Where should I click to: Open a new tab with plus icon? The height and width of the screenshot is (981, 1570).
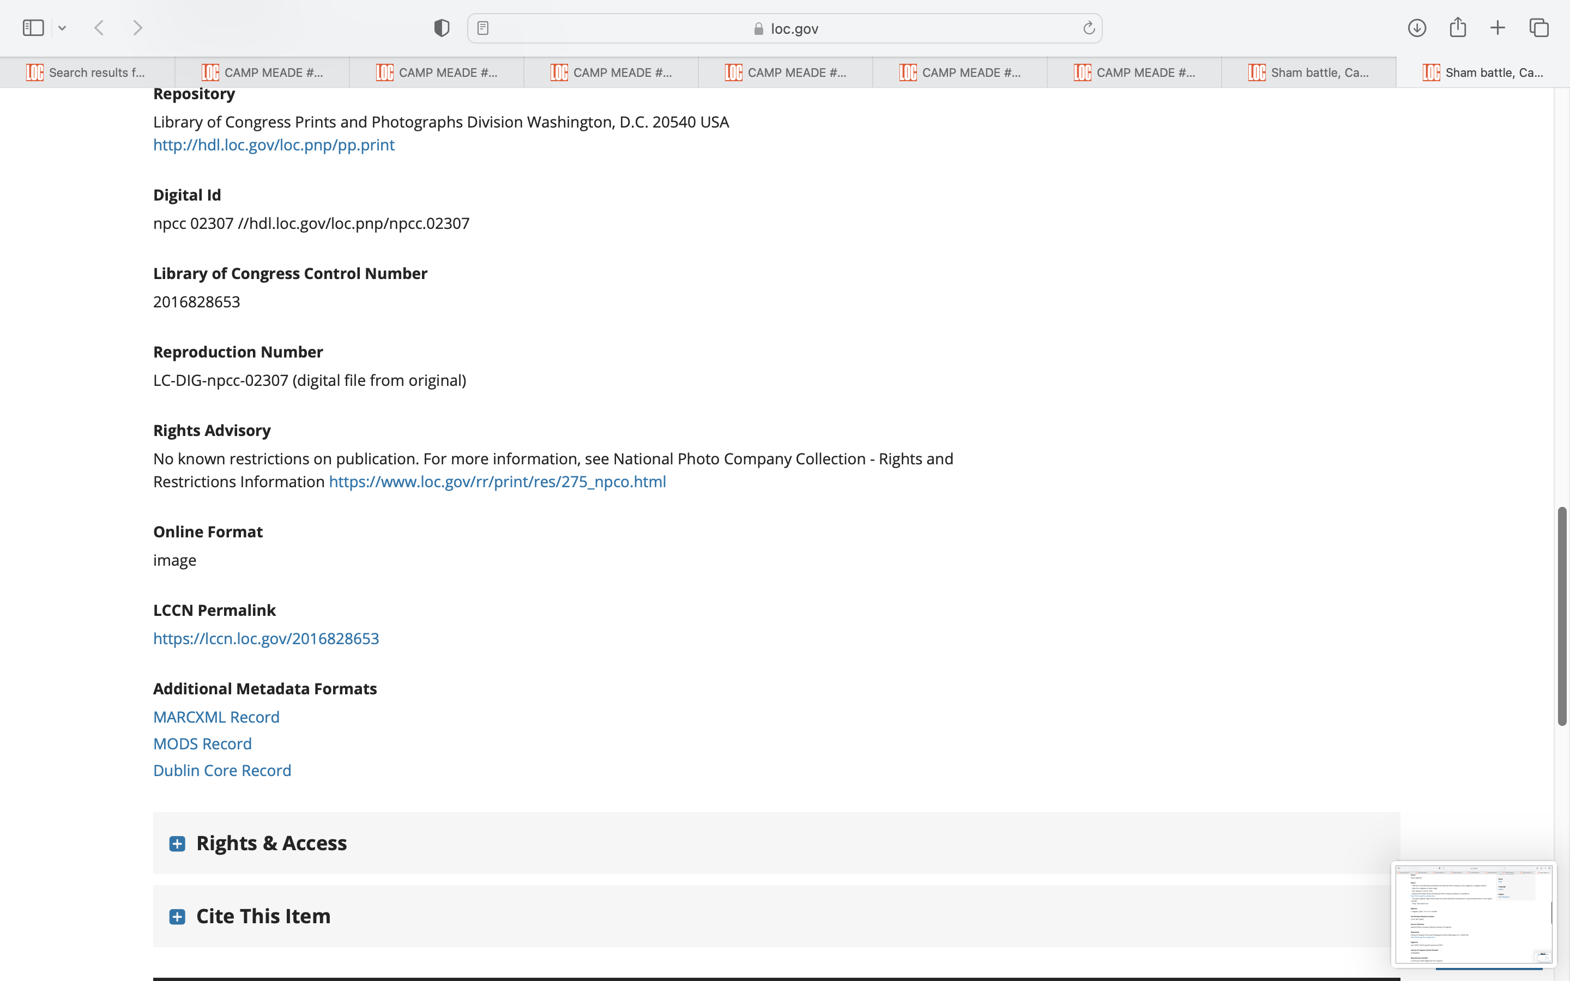click(x=1497, y=28)
